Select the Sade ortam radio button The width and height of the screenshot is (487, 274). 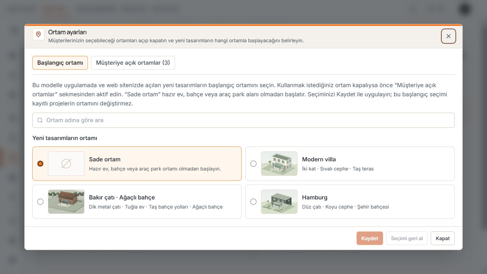point(40,164)
